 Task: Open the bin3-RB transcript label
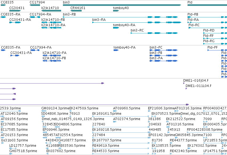[69, 14]
